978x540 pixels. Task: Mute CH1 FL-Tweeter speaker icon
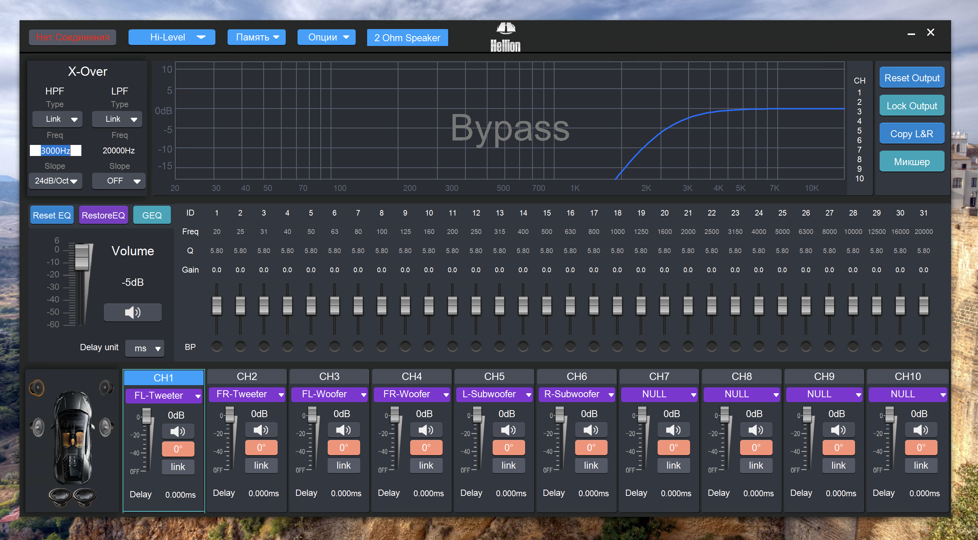[178, 431]
